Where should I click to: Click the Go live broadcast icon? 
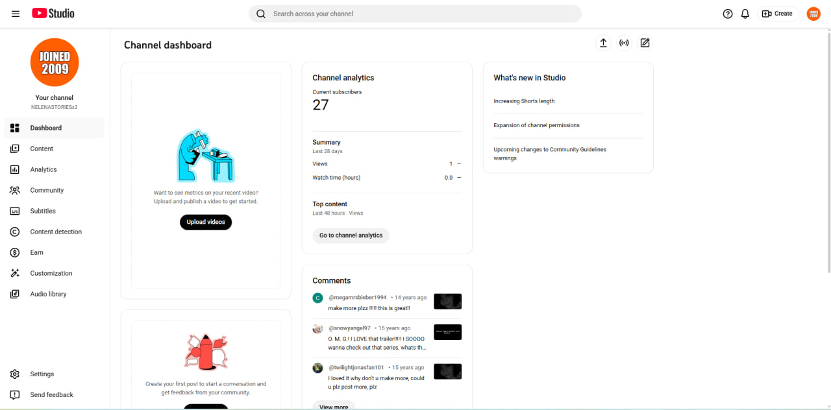click(x=624, y=43)
